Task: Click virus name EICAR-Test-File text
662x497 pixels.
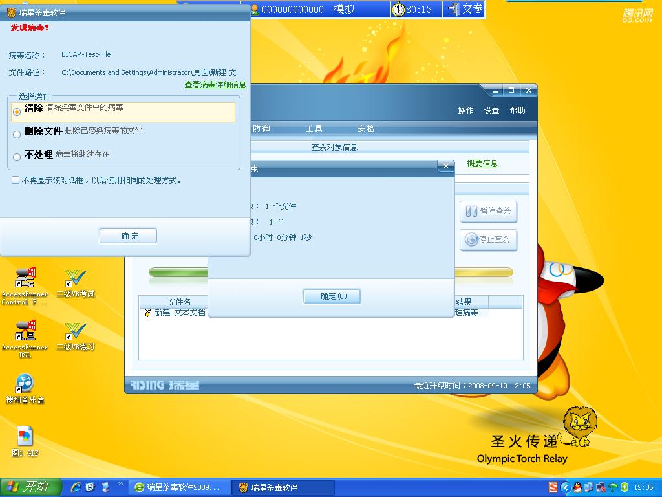Action: click(x=86, y=54)
